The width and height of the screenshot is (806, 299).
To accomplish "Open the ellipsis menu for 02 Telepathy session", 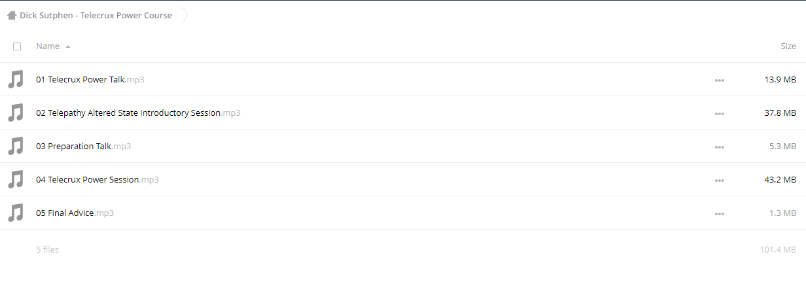I will 720,113.
